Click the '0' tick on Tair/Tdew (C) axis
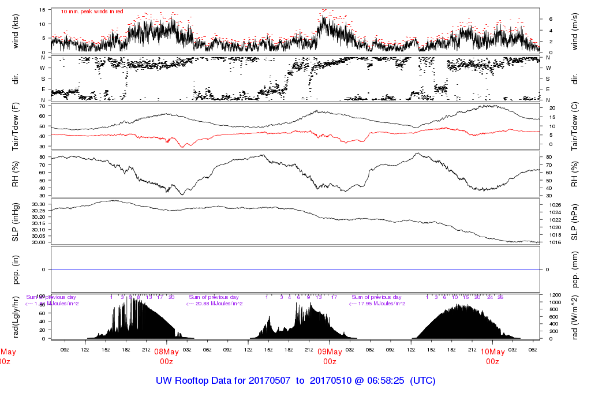 [551, 144]
